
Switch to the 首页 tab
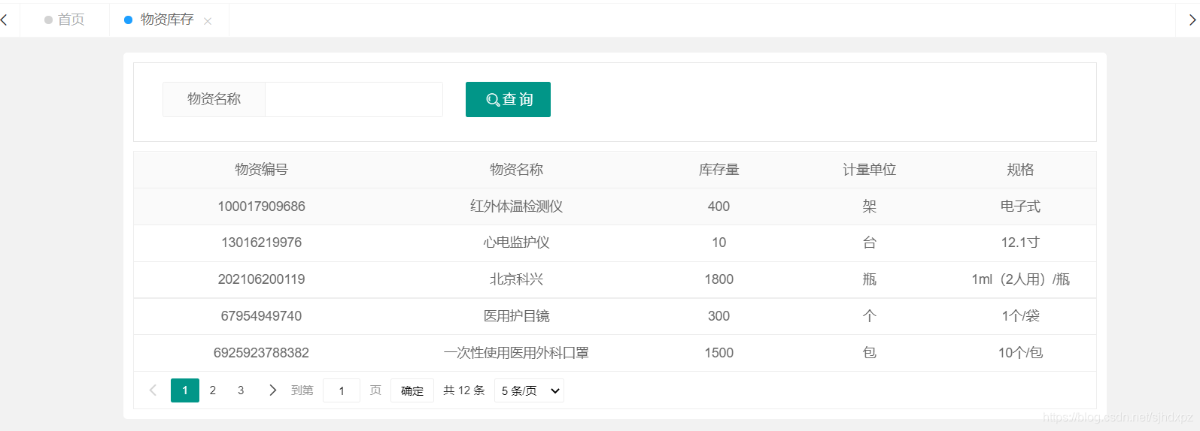pyautogui.click(x=65, y=20)
